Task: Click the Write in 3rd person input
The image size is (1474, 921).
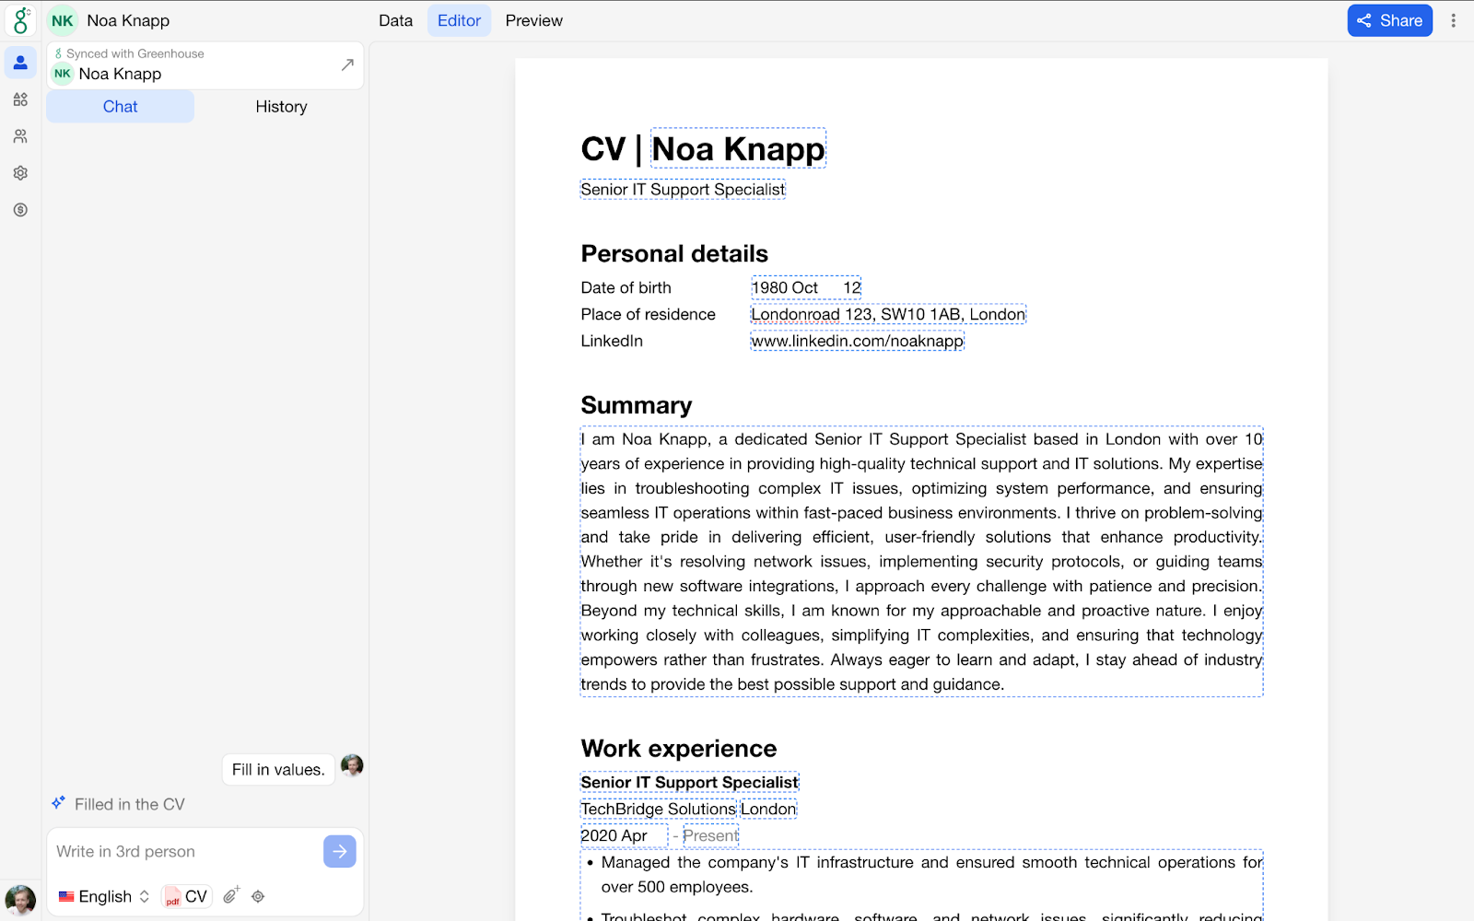Action: click(x=184, y=852)
